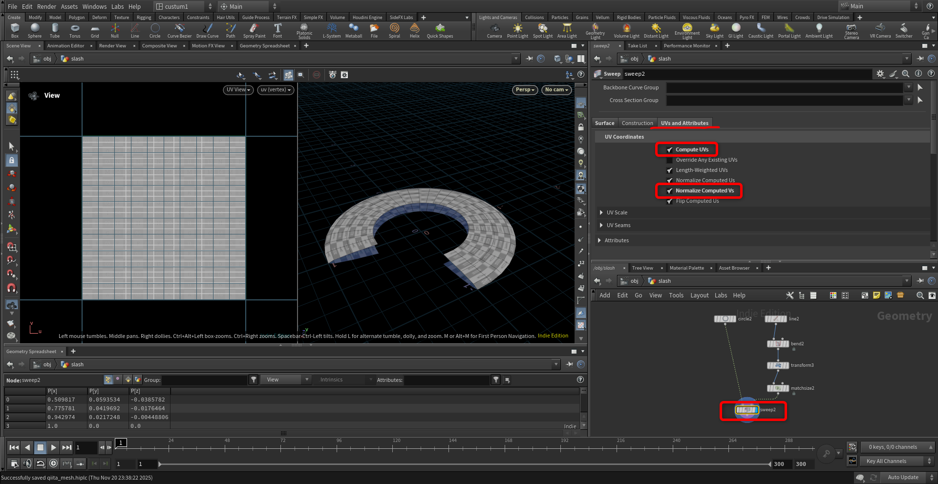
Task: Open the Render menu
Action: (x=46, y=6)
